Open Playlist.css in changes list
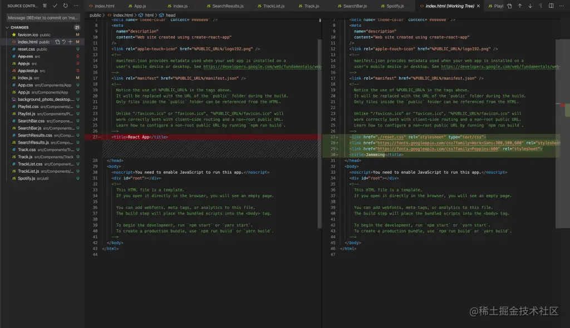Image resolution: width=570 pixels, height=328 pixels. [43, 106]
